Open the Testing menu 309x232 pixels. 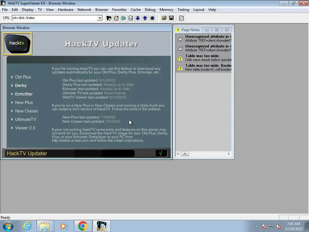pos(183,10)
